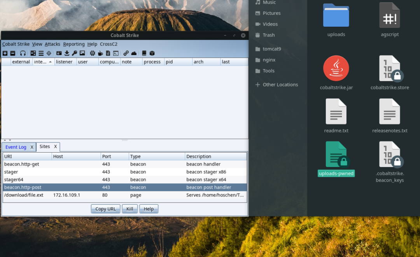Open the View menu
The width and height of the screenshot is (420, 257).
pyautogui.click(x=37, y=44)
